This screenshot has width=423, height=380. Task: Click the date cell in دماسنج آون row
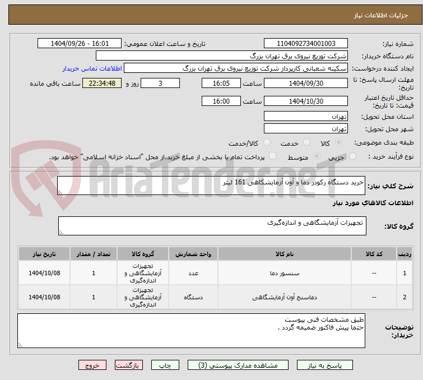point(44,297)
